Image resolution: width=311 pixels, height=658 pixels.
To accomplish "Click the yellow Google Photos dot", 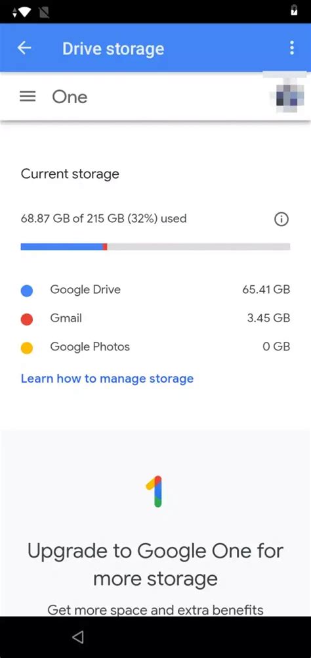I will 27,348.
